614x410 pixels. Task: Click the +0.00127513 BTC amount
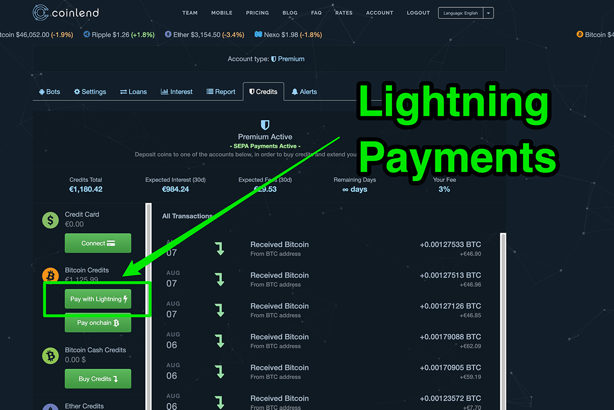tap(450, 275)
